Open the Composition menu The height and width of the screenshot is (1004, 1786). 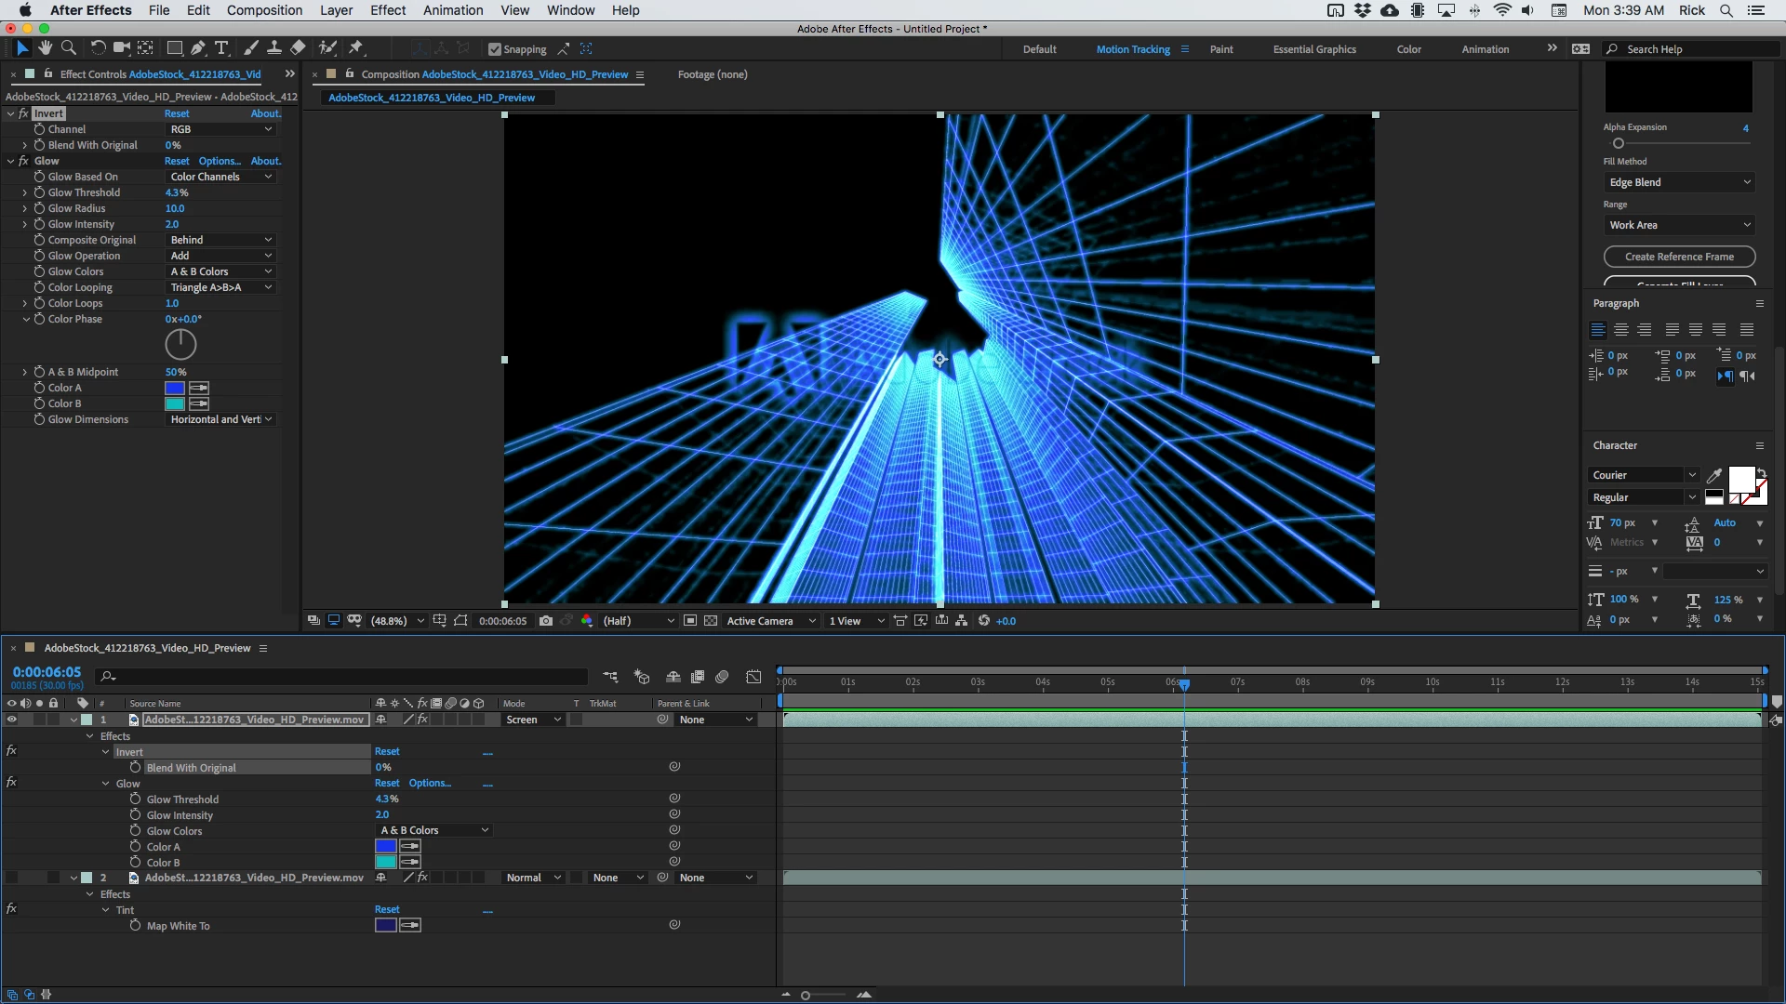264,10
